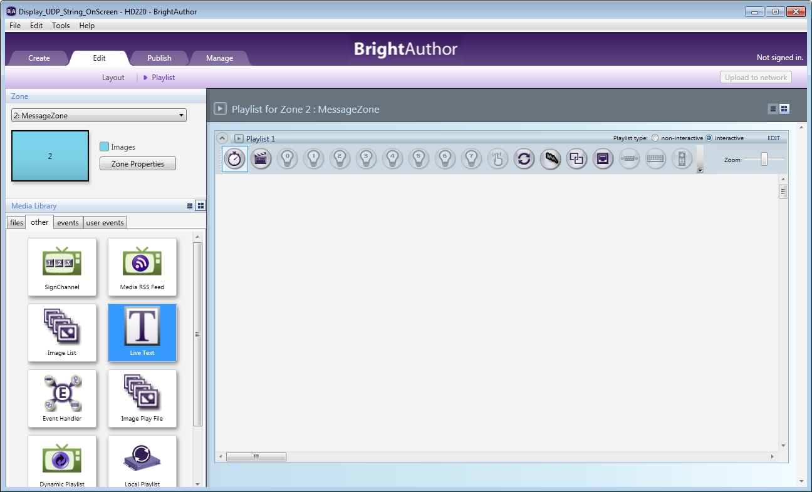Collapse Playlist 1 with the up chevron
Image resolution: width=812 pixels, height=492 pixels.
[222, 138]
